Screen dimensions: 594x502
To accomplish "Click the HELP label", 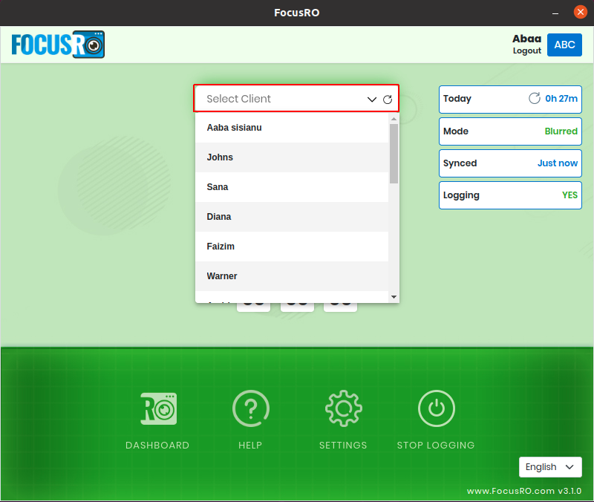I will coord(250,445).
